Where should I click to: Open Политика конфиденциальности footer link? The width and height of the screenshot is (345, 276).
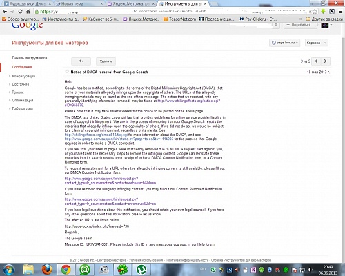pyautogui.click(x=187, y=260)
